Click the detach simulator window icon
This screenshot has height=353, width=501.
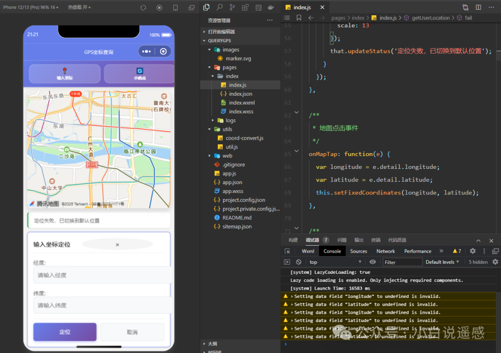click(192, 8)
